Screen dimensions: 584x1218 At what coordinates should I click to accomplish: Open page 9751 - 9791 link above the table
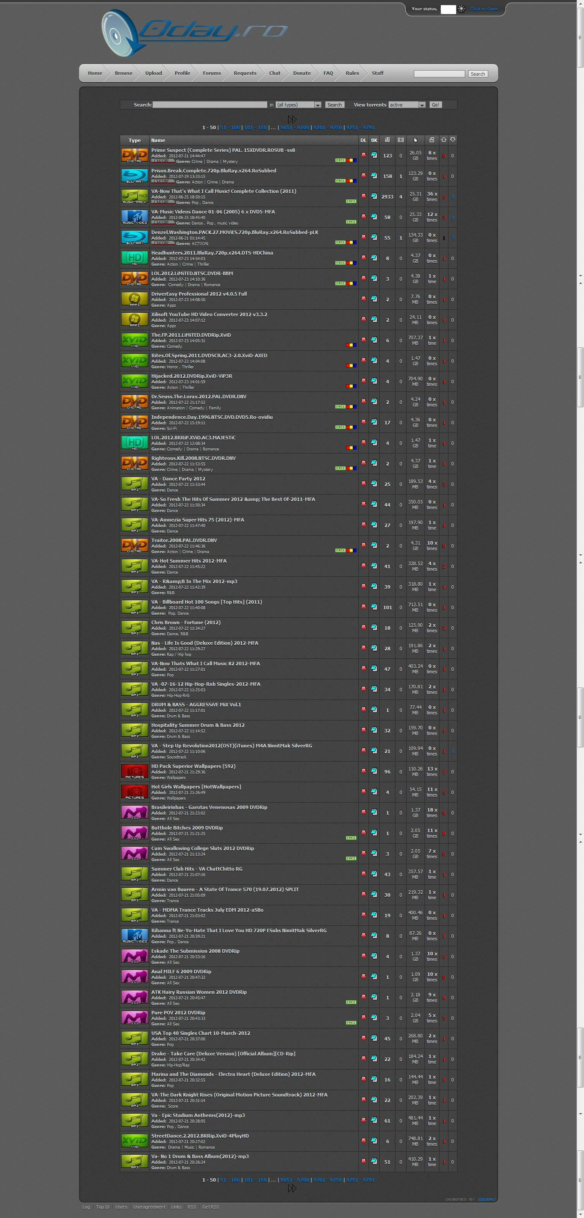click(x=360, y=127)
